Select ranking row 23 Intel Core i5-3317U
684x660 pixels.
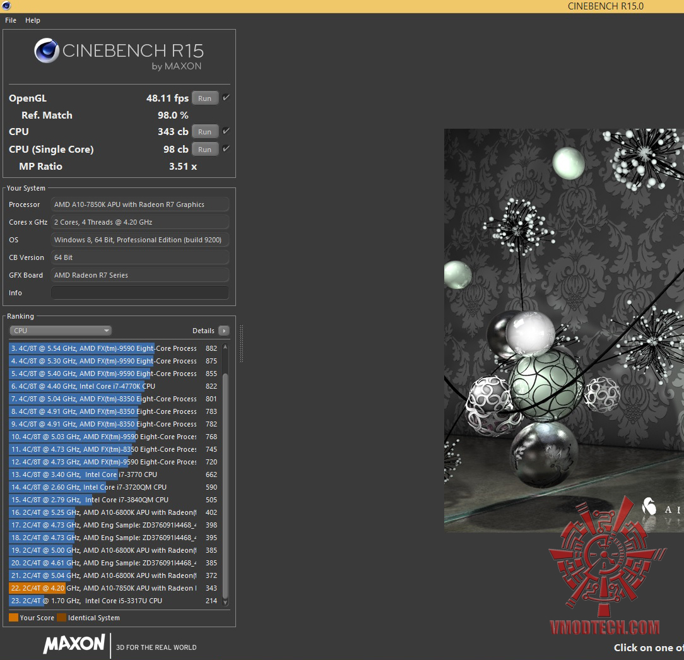point(114,601)
